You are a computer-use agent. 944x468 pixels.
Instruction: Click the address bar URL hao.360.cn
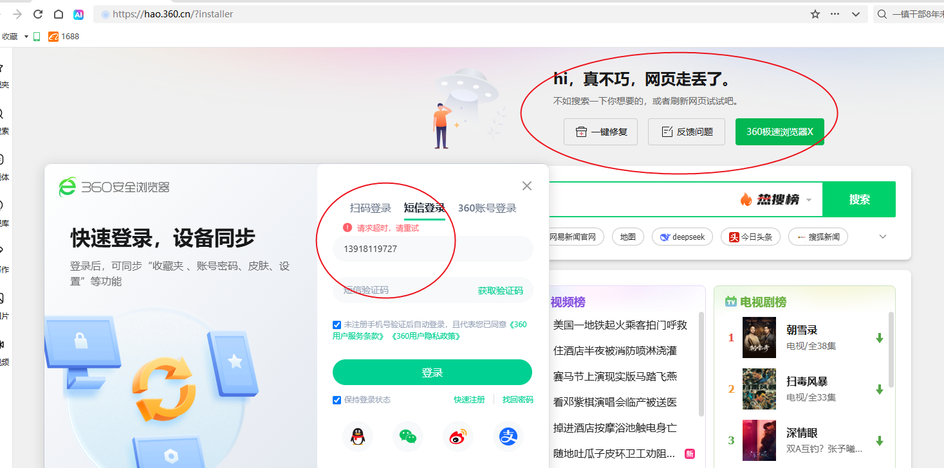coord(172,14)
